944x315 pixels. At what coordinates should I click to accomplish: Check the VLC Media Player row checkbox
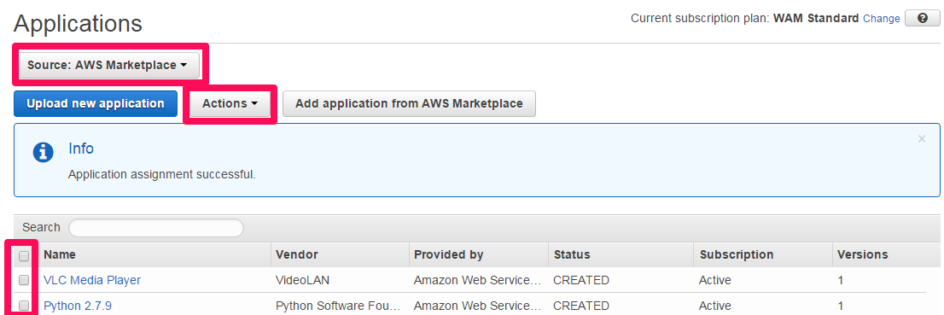point(24,280)
